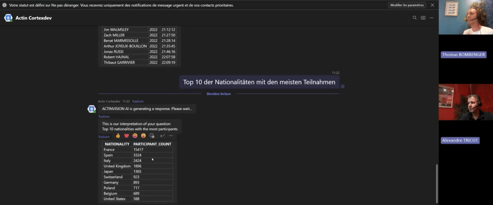
Task: React with red heart emoji
Action: click(126, 136)
